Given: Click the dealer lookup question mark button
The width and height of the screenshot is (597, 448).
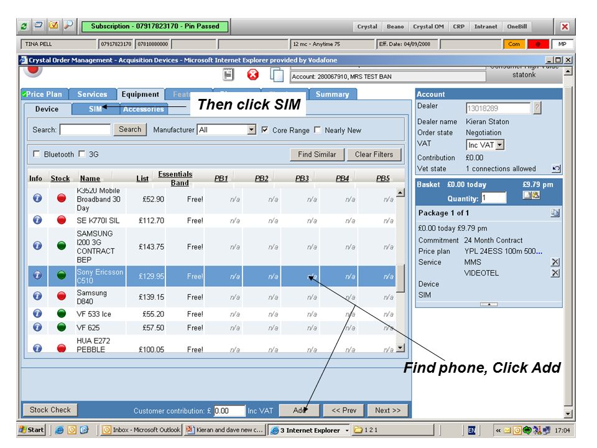Looking at the screenshot, I should click(x=537, y=108).
